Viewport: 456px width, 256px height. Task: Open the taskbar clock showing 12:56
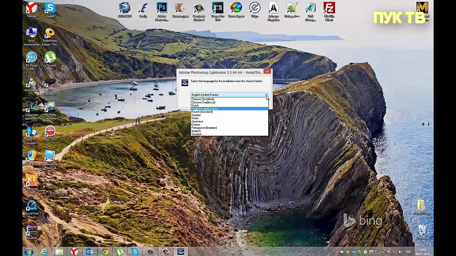[423, 252]
